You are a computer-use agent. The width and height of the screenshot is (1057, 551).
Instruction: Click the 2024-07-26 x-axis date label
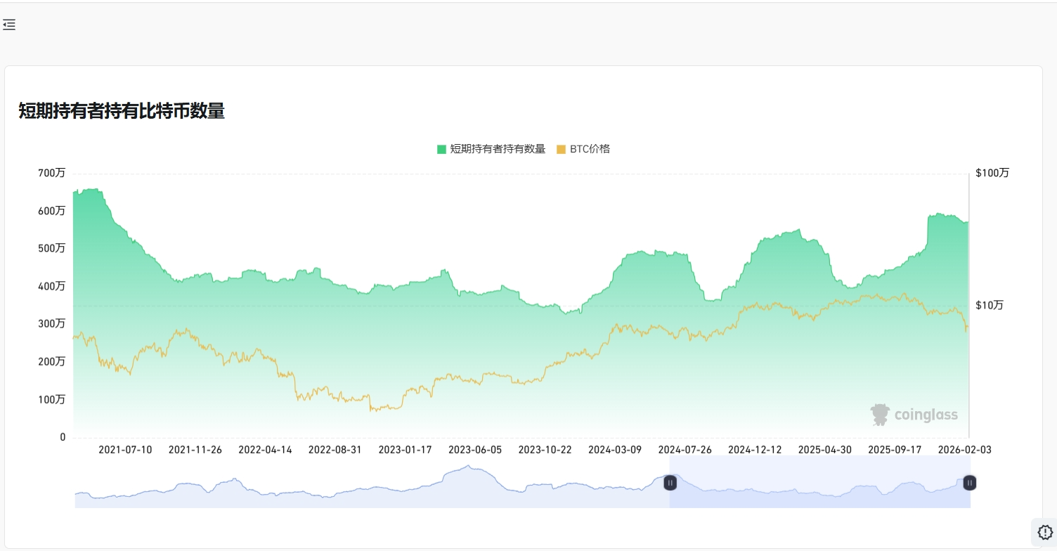[685, 450]
